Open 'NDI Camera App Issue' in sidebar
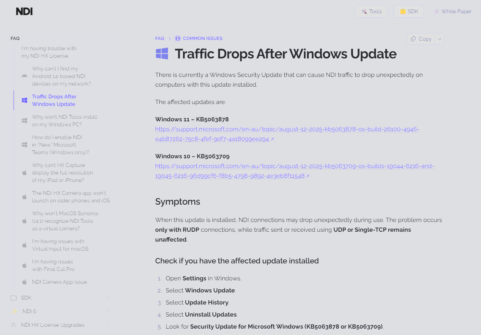The height and width of the screenshot is (335, 481). pyautogui.click(x=59, y=282)
